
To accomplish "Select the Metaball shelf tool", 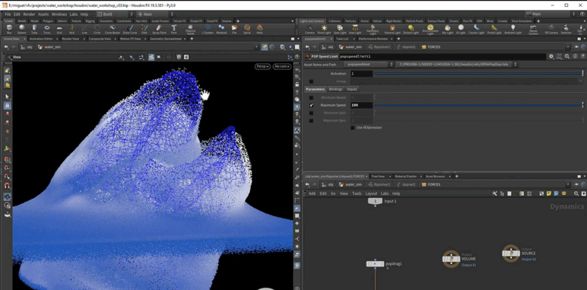I will pyautogui.click(x=221, y=29).
